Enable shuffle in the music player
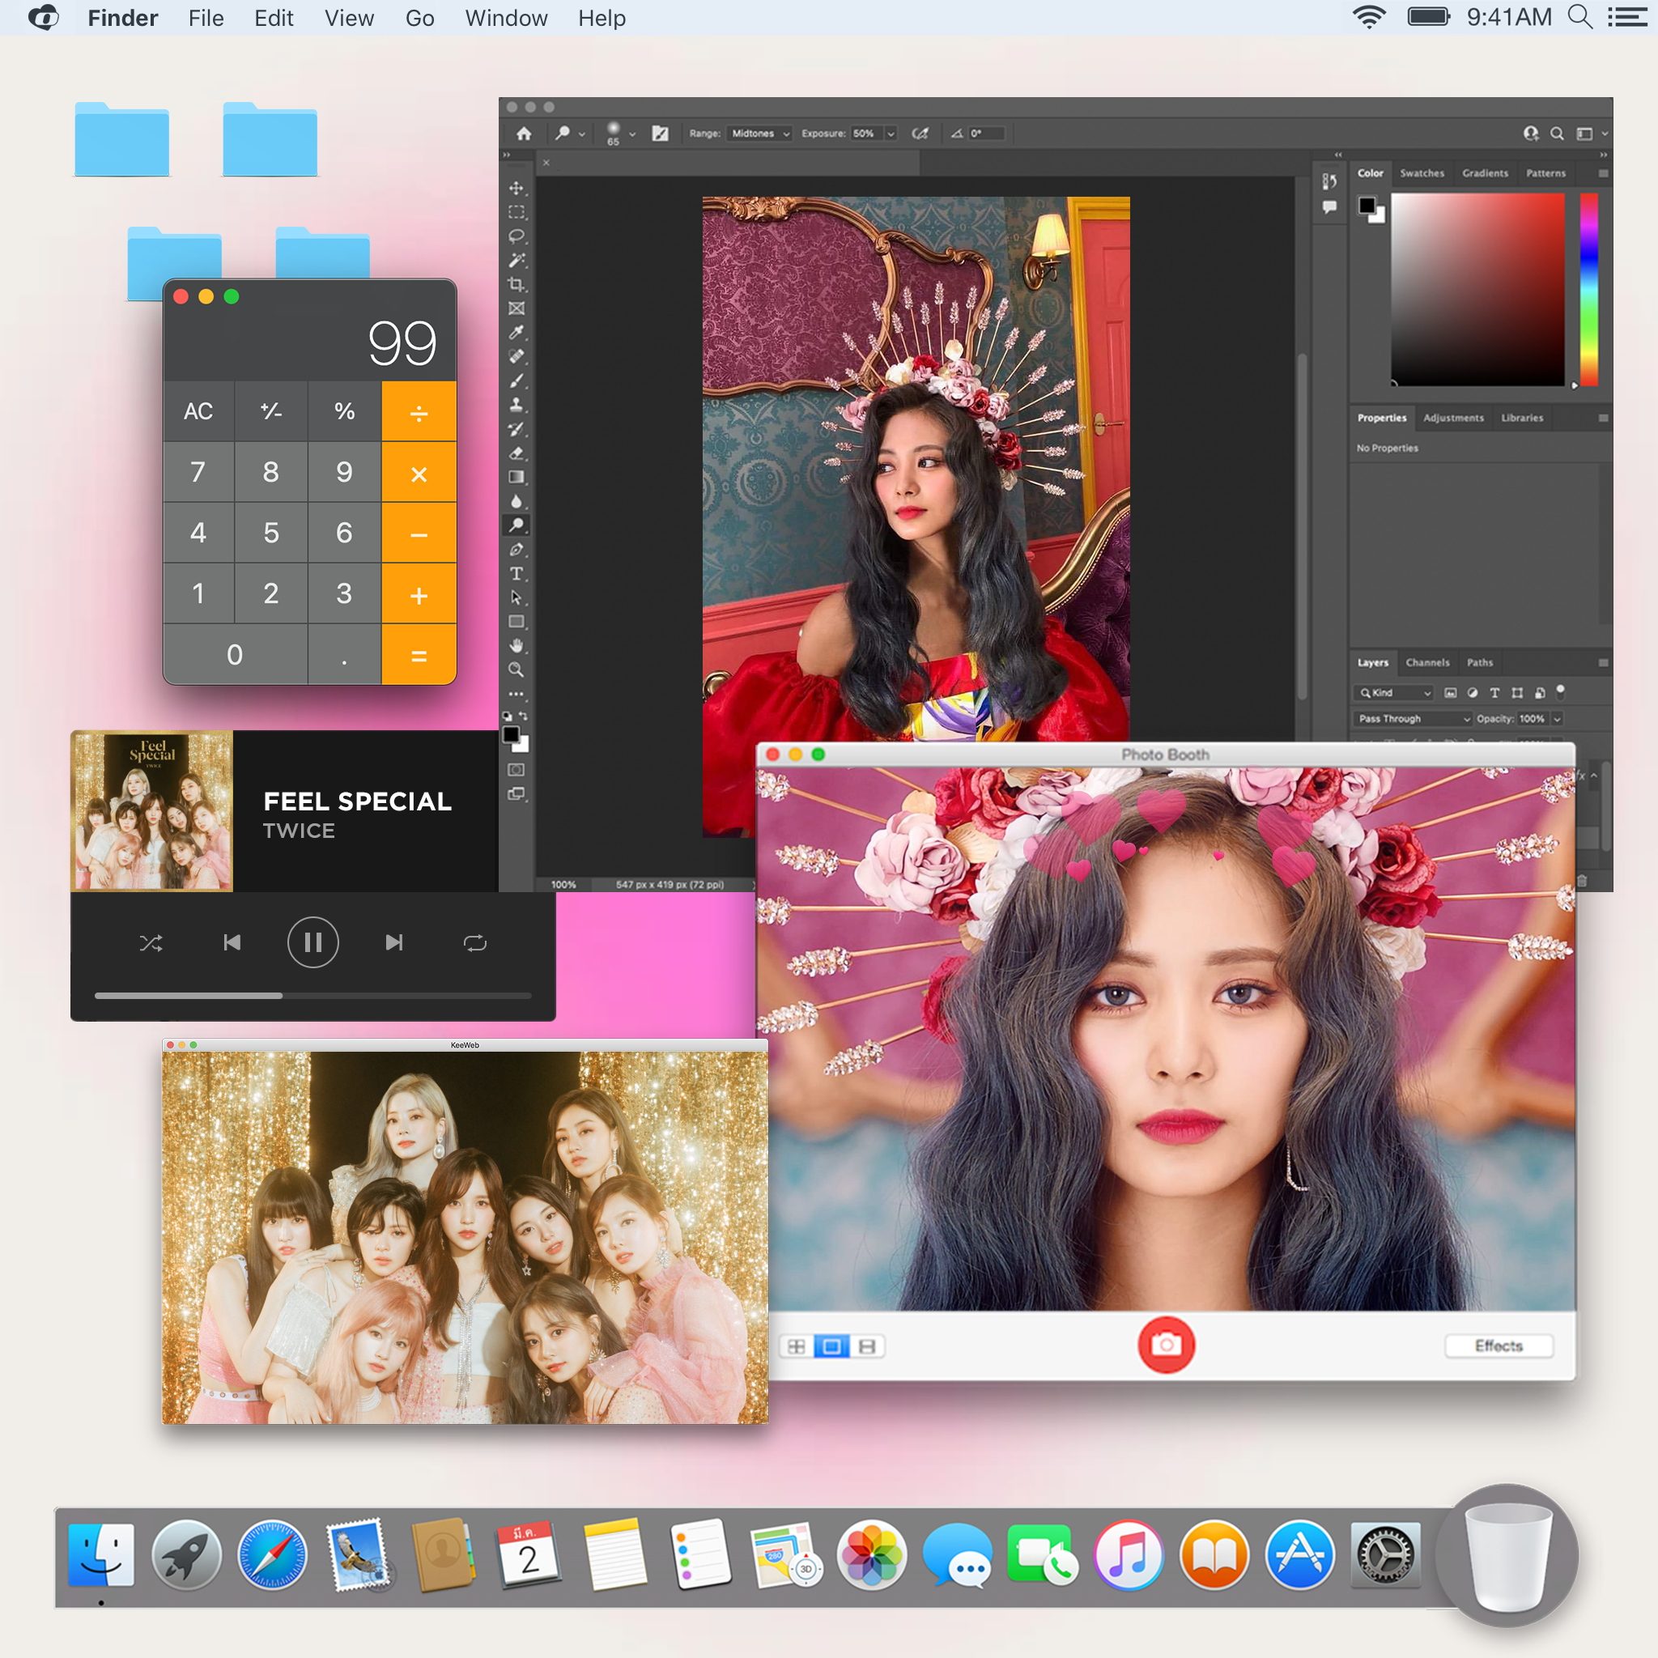Screen dimensions: 1658x1658 pos(152,942)
